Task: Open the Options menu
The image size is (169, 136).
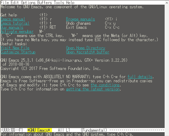Action: tap(28, 3)
